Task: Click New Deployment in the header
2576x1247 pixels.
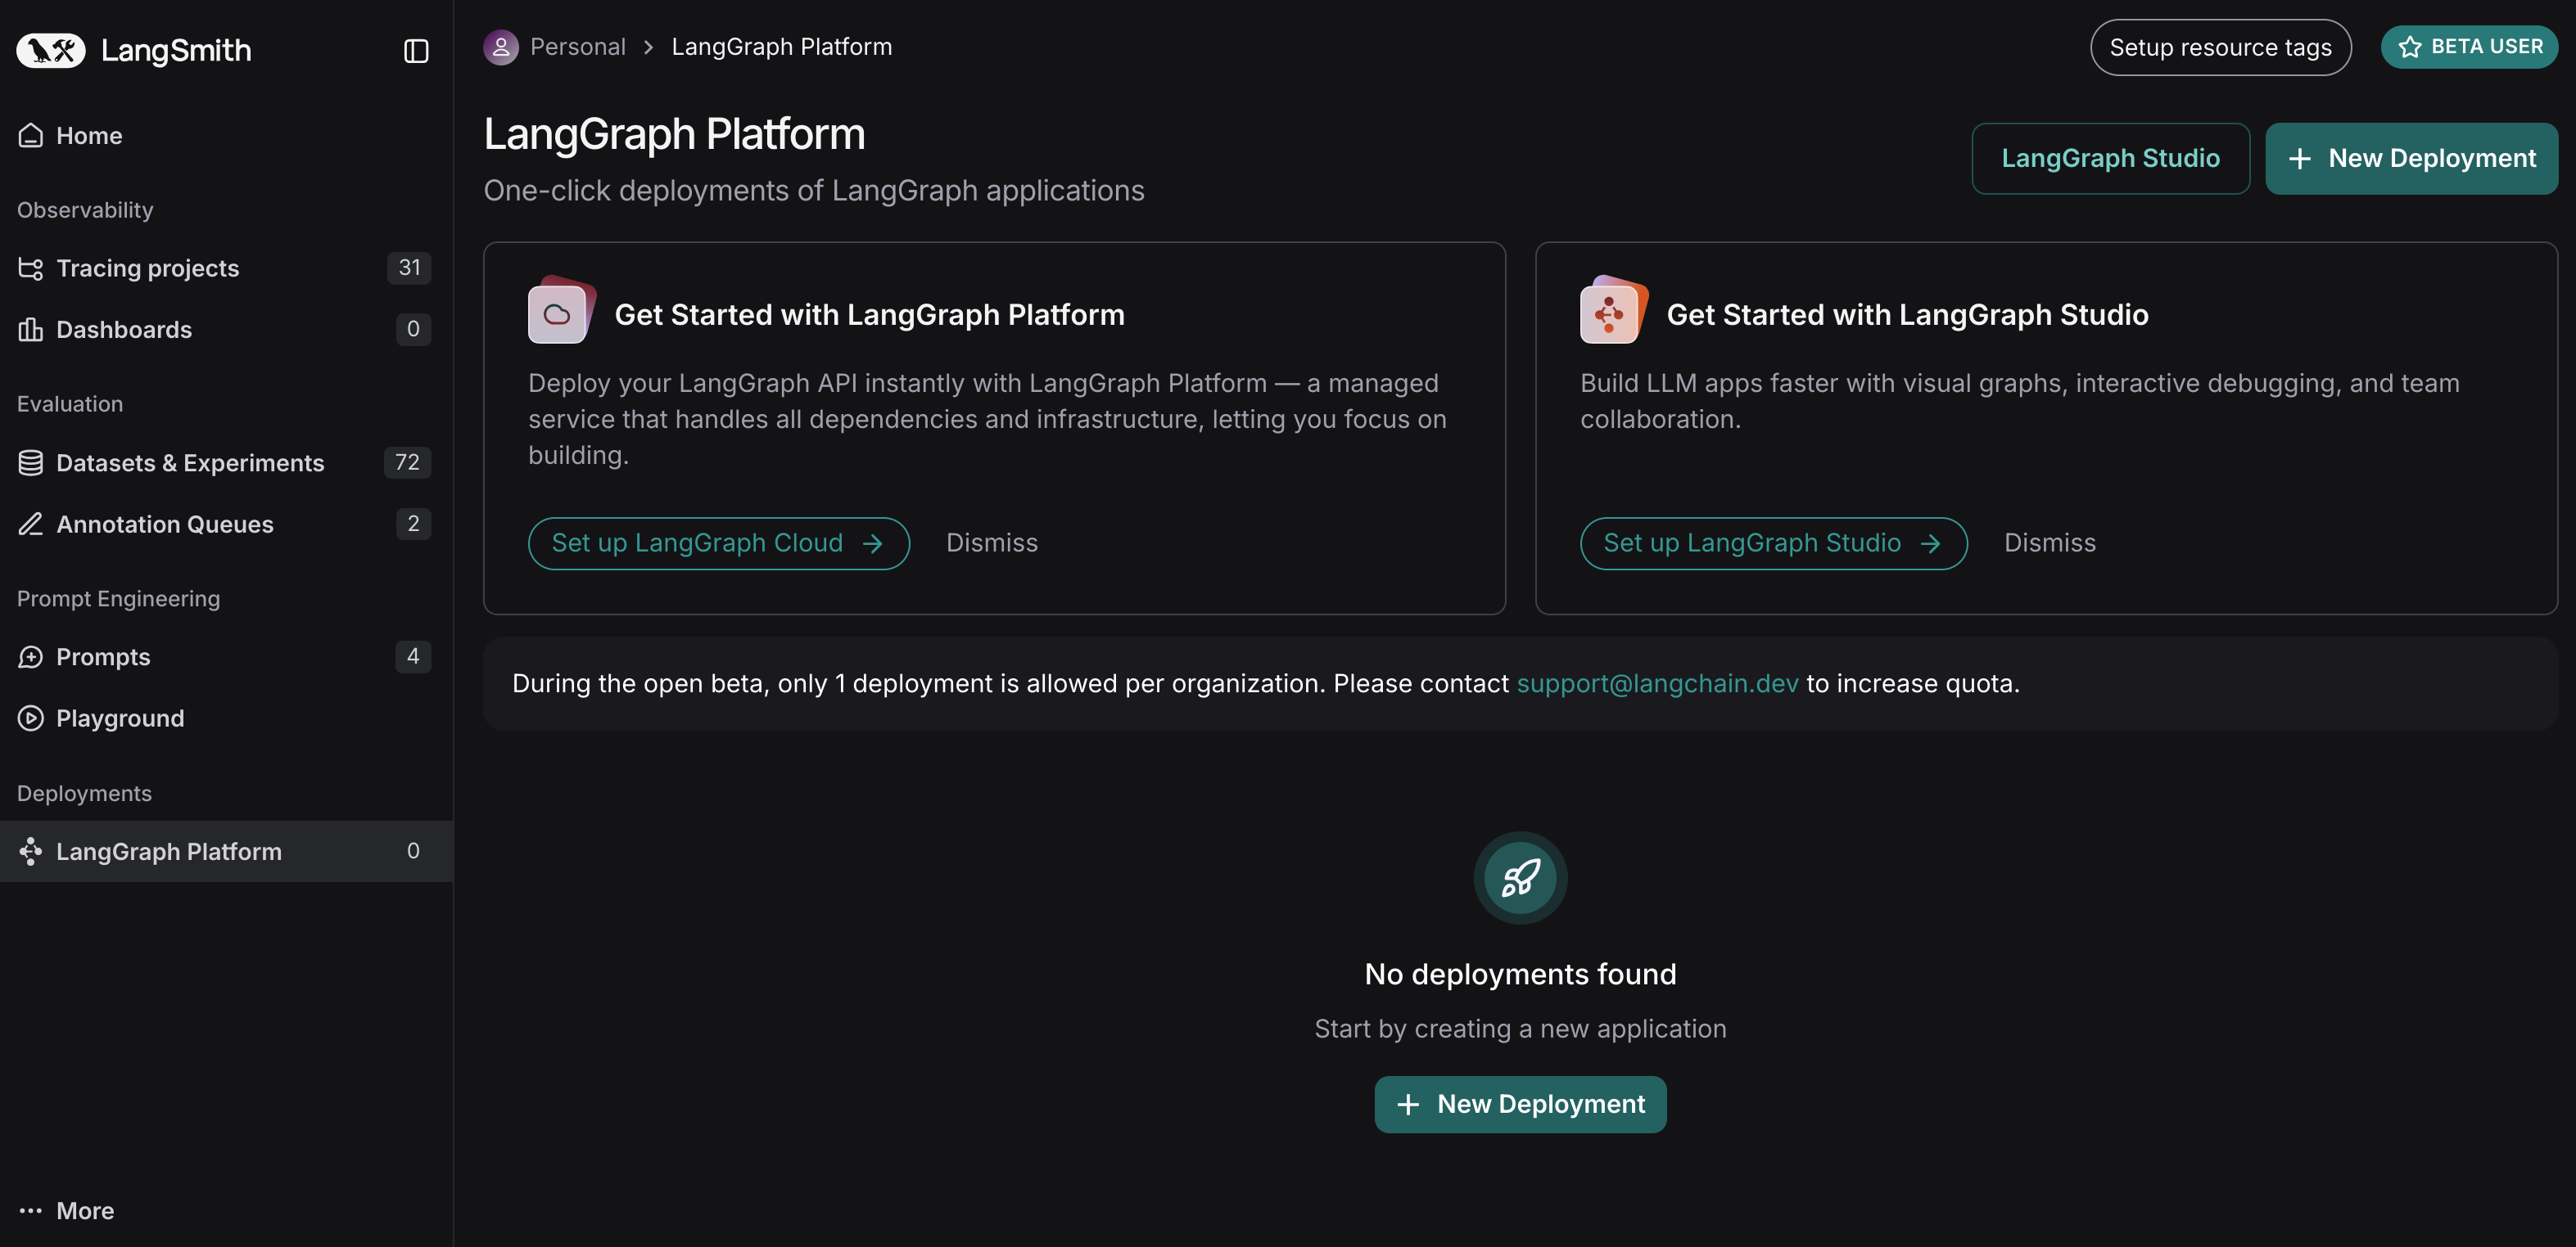Action: 2411,159
